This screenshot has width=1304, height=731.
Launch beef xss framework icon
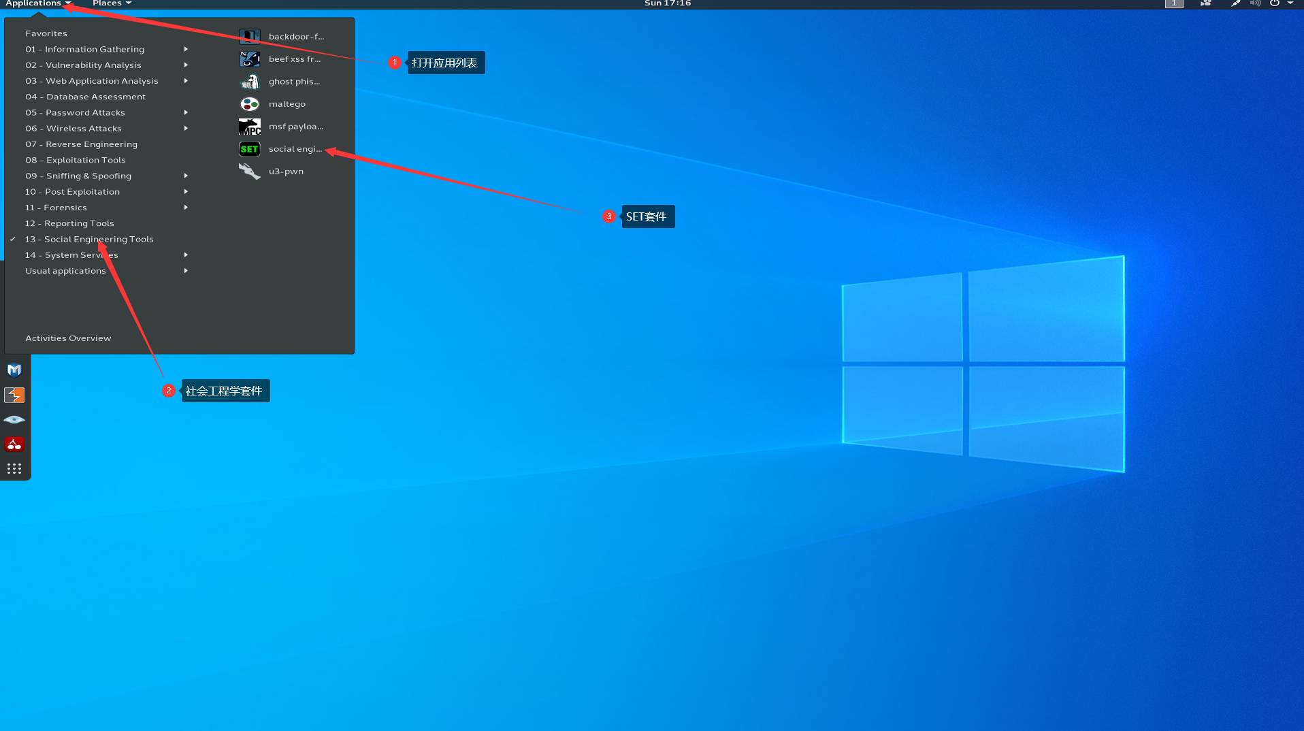point(250,59)
